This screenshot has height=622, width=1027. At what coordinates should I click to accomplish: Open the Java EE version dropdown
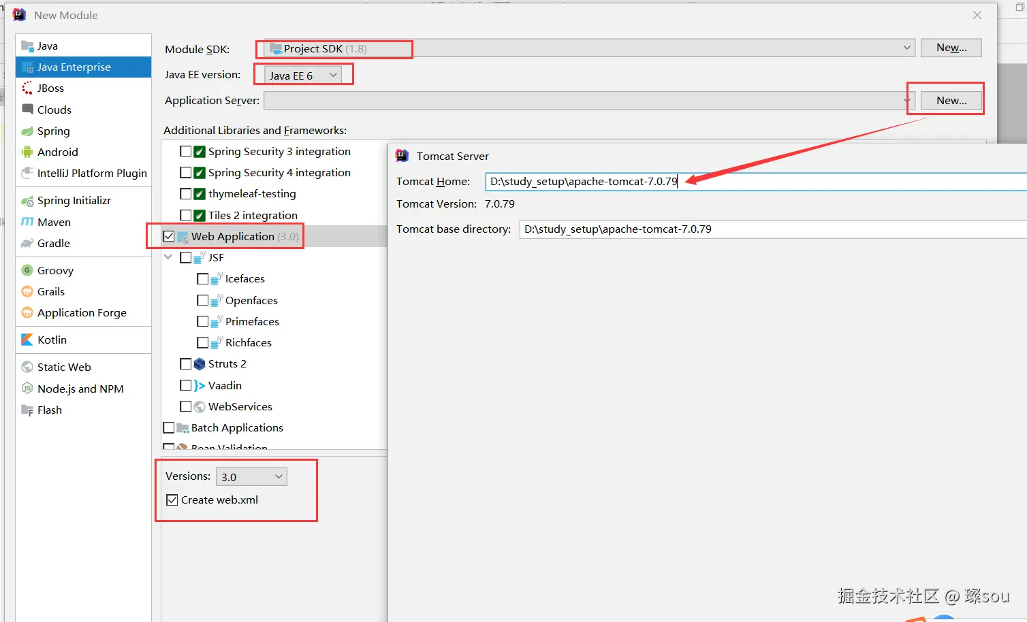(304, 76)
